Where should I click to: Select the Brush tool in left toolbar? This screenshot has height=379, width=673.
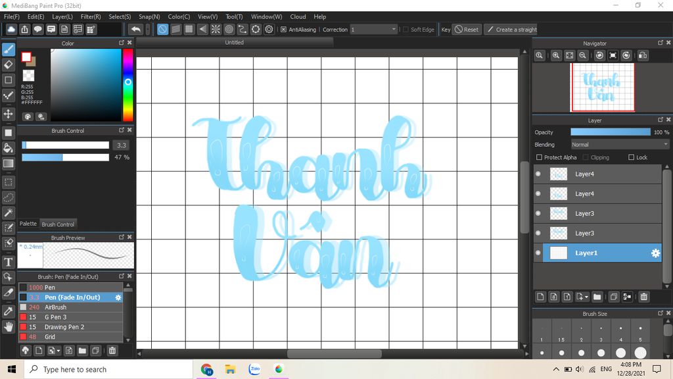(x=8, y=49)
